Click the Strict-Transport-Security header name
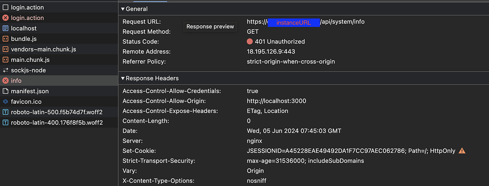The height and width of the screenshot is (186, 489). pyautogui.click(x=159, y=161)
